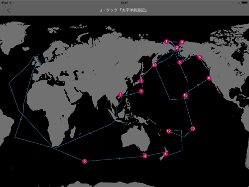Viewport: 249px width, 187px height.
Task: Tap the blue dot on southwestern England
Action: tap(36, 66)
